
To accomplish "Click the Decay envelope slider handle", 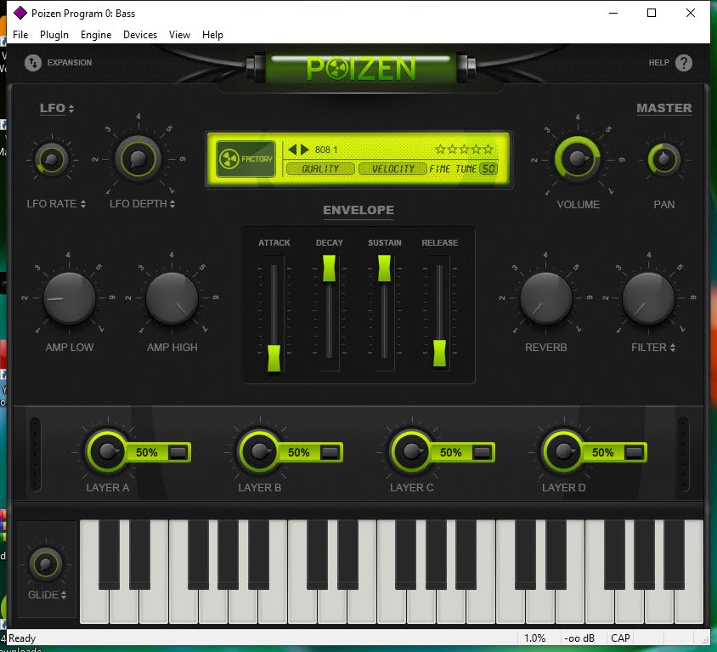I will [x=330, y=268].
